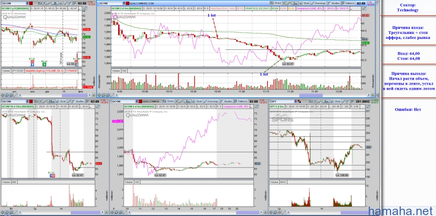
Task: Open Studies menu in the QCOM 1m chart
Action: point(333,3)
